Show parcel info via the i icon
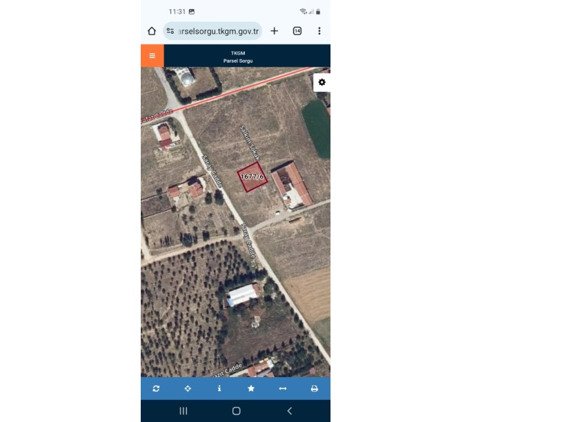Viewport: 563px width, 422px height. pyautogui.click(x=219, y=389)
